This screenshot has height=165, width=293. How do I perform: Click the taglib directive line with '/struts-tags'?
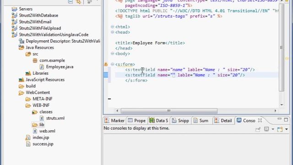169,16
